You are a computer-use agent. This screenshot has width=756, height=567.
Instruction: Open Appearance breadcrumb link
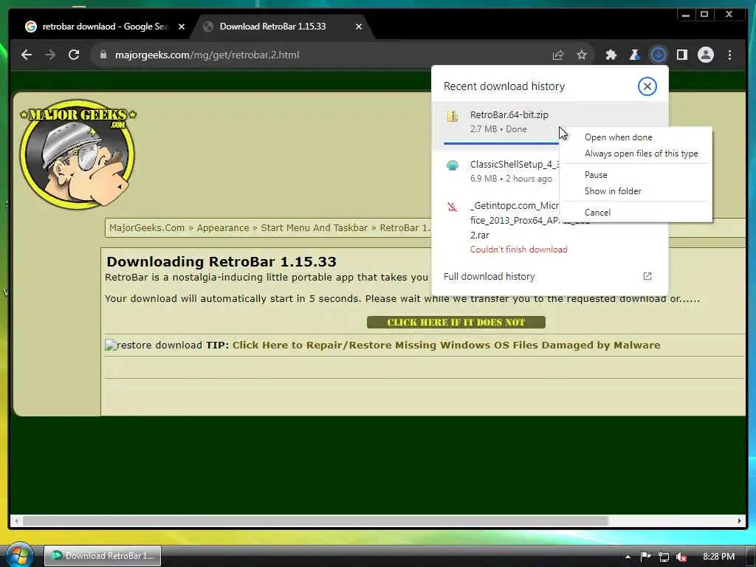coord(223,228)
